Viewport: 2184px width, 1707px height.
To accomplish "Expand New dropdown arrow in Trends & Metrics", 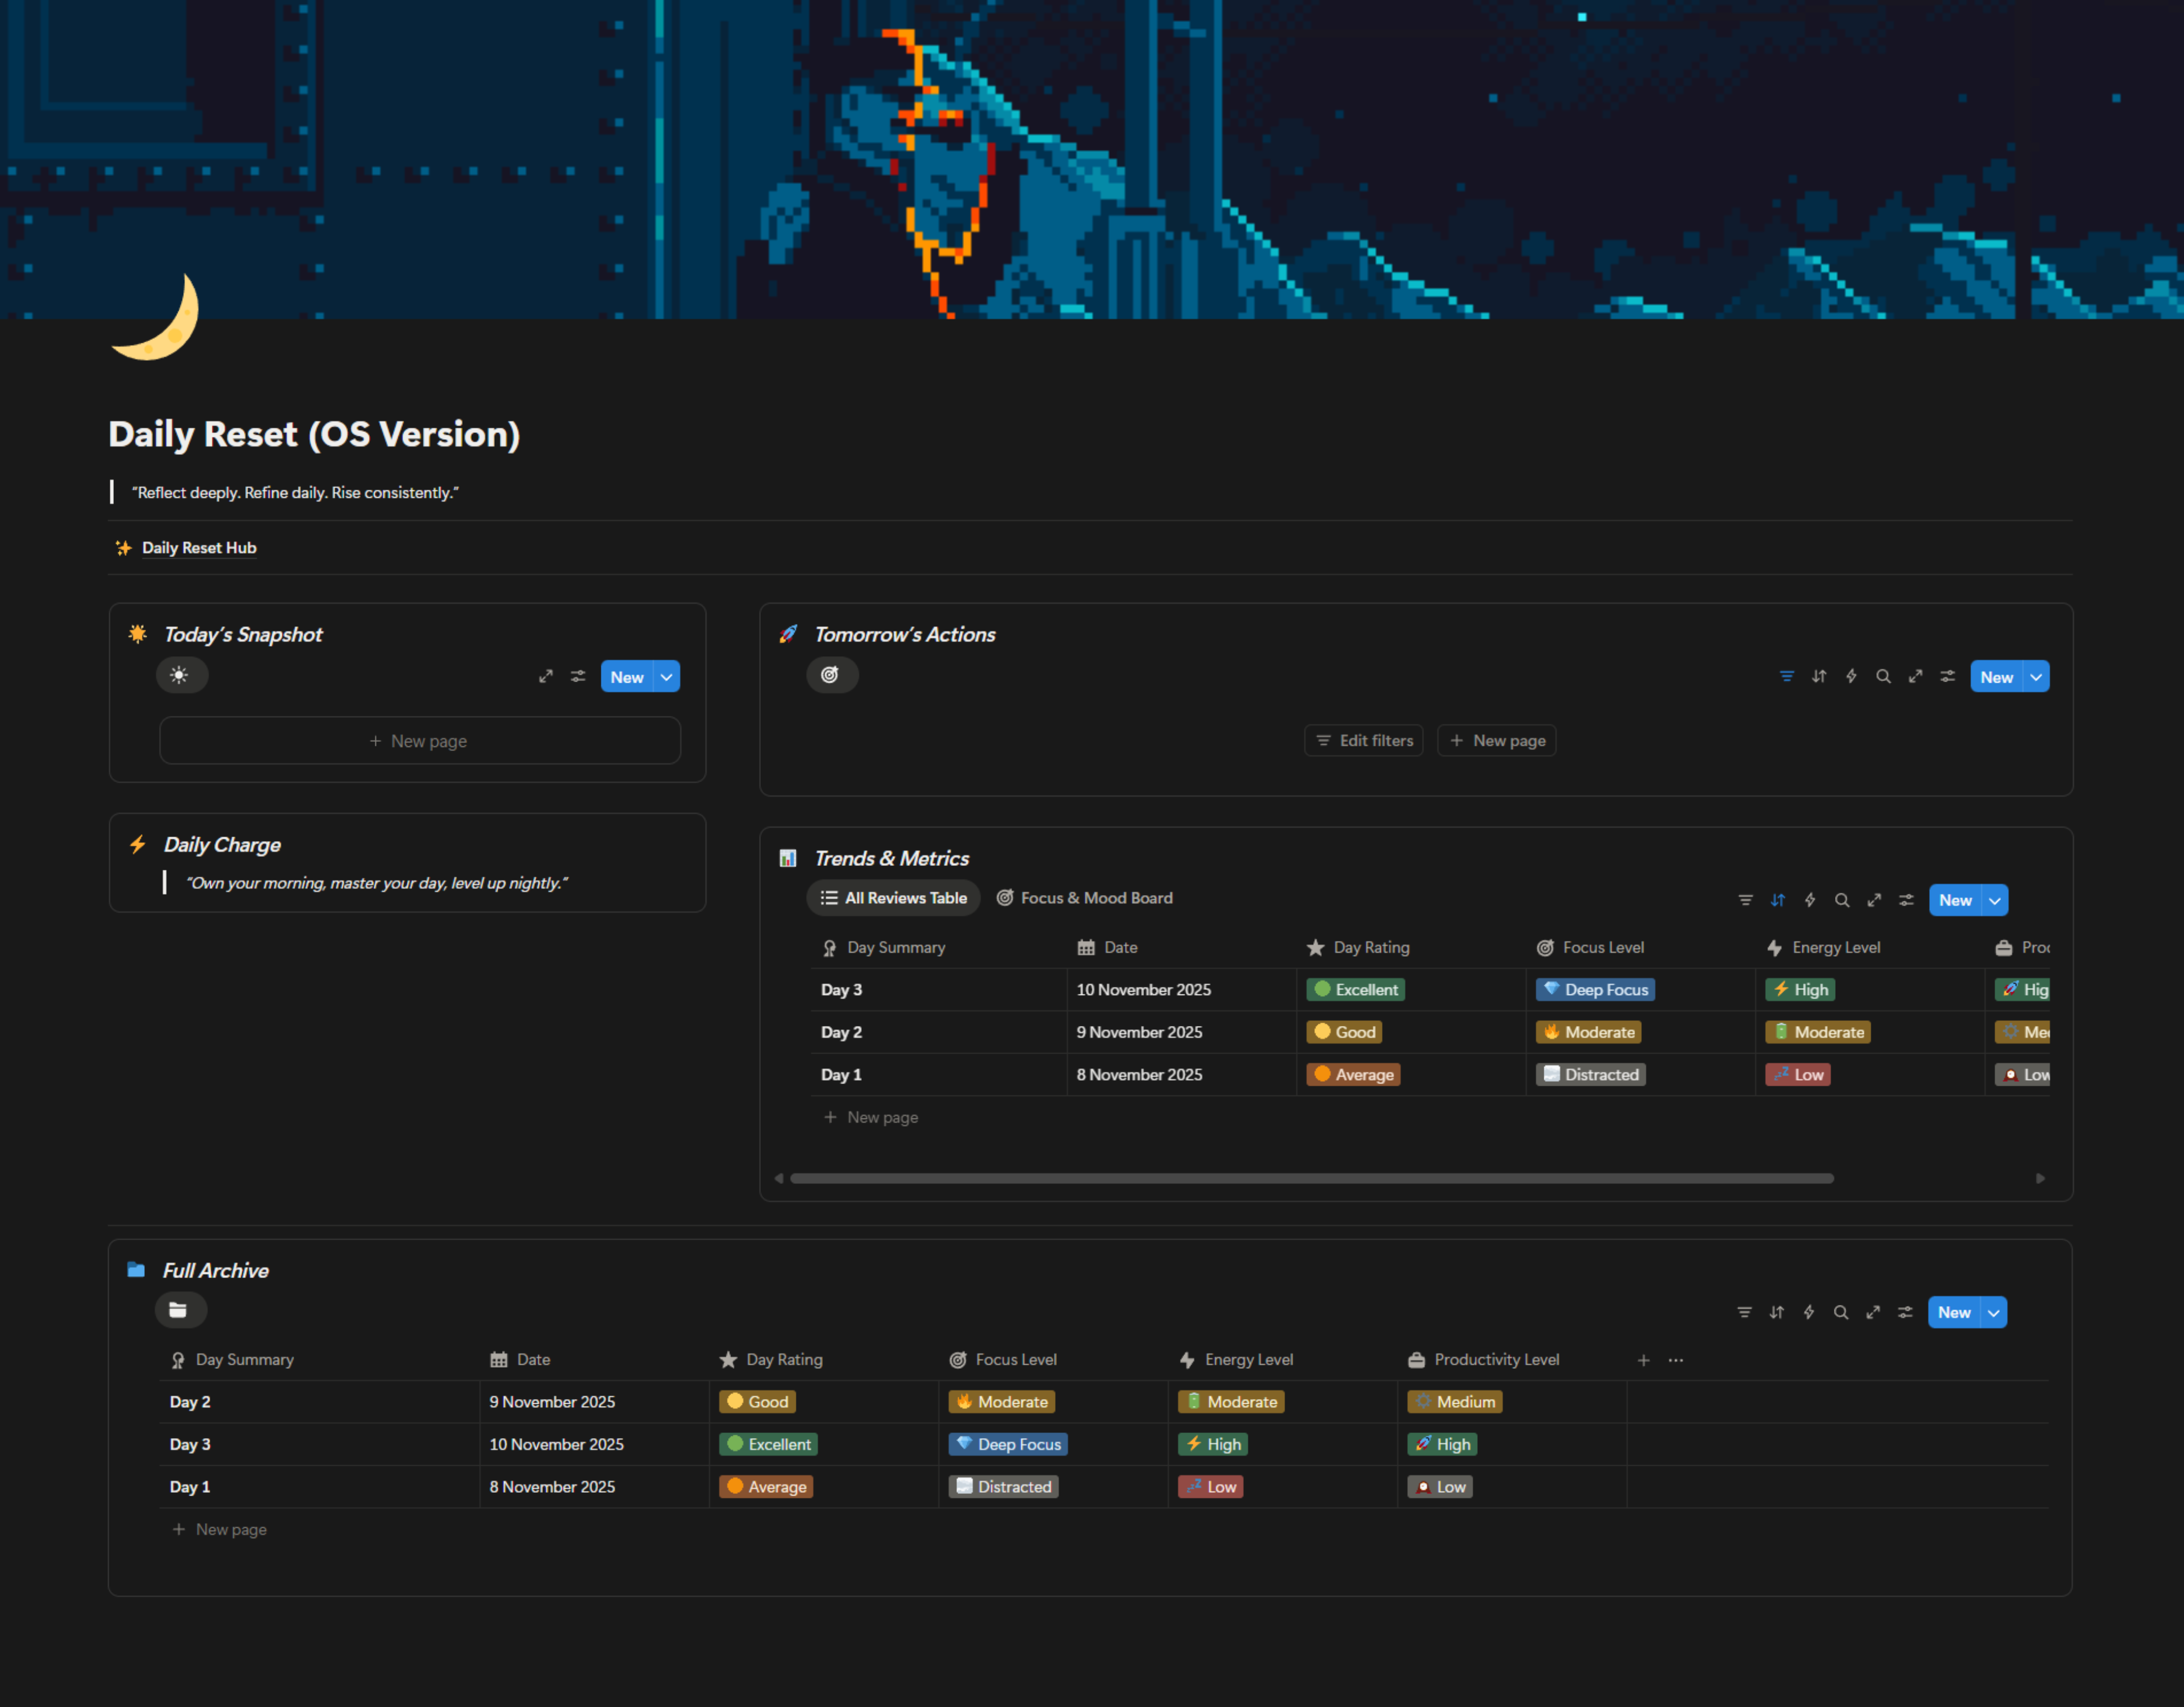I will click(x=1995, y=900).
